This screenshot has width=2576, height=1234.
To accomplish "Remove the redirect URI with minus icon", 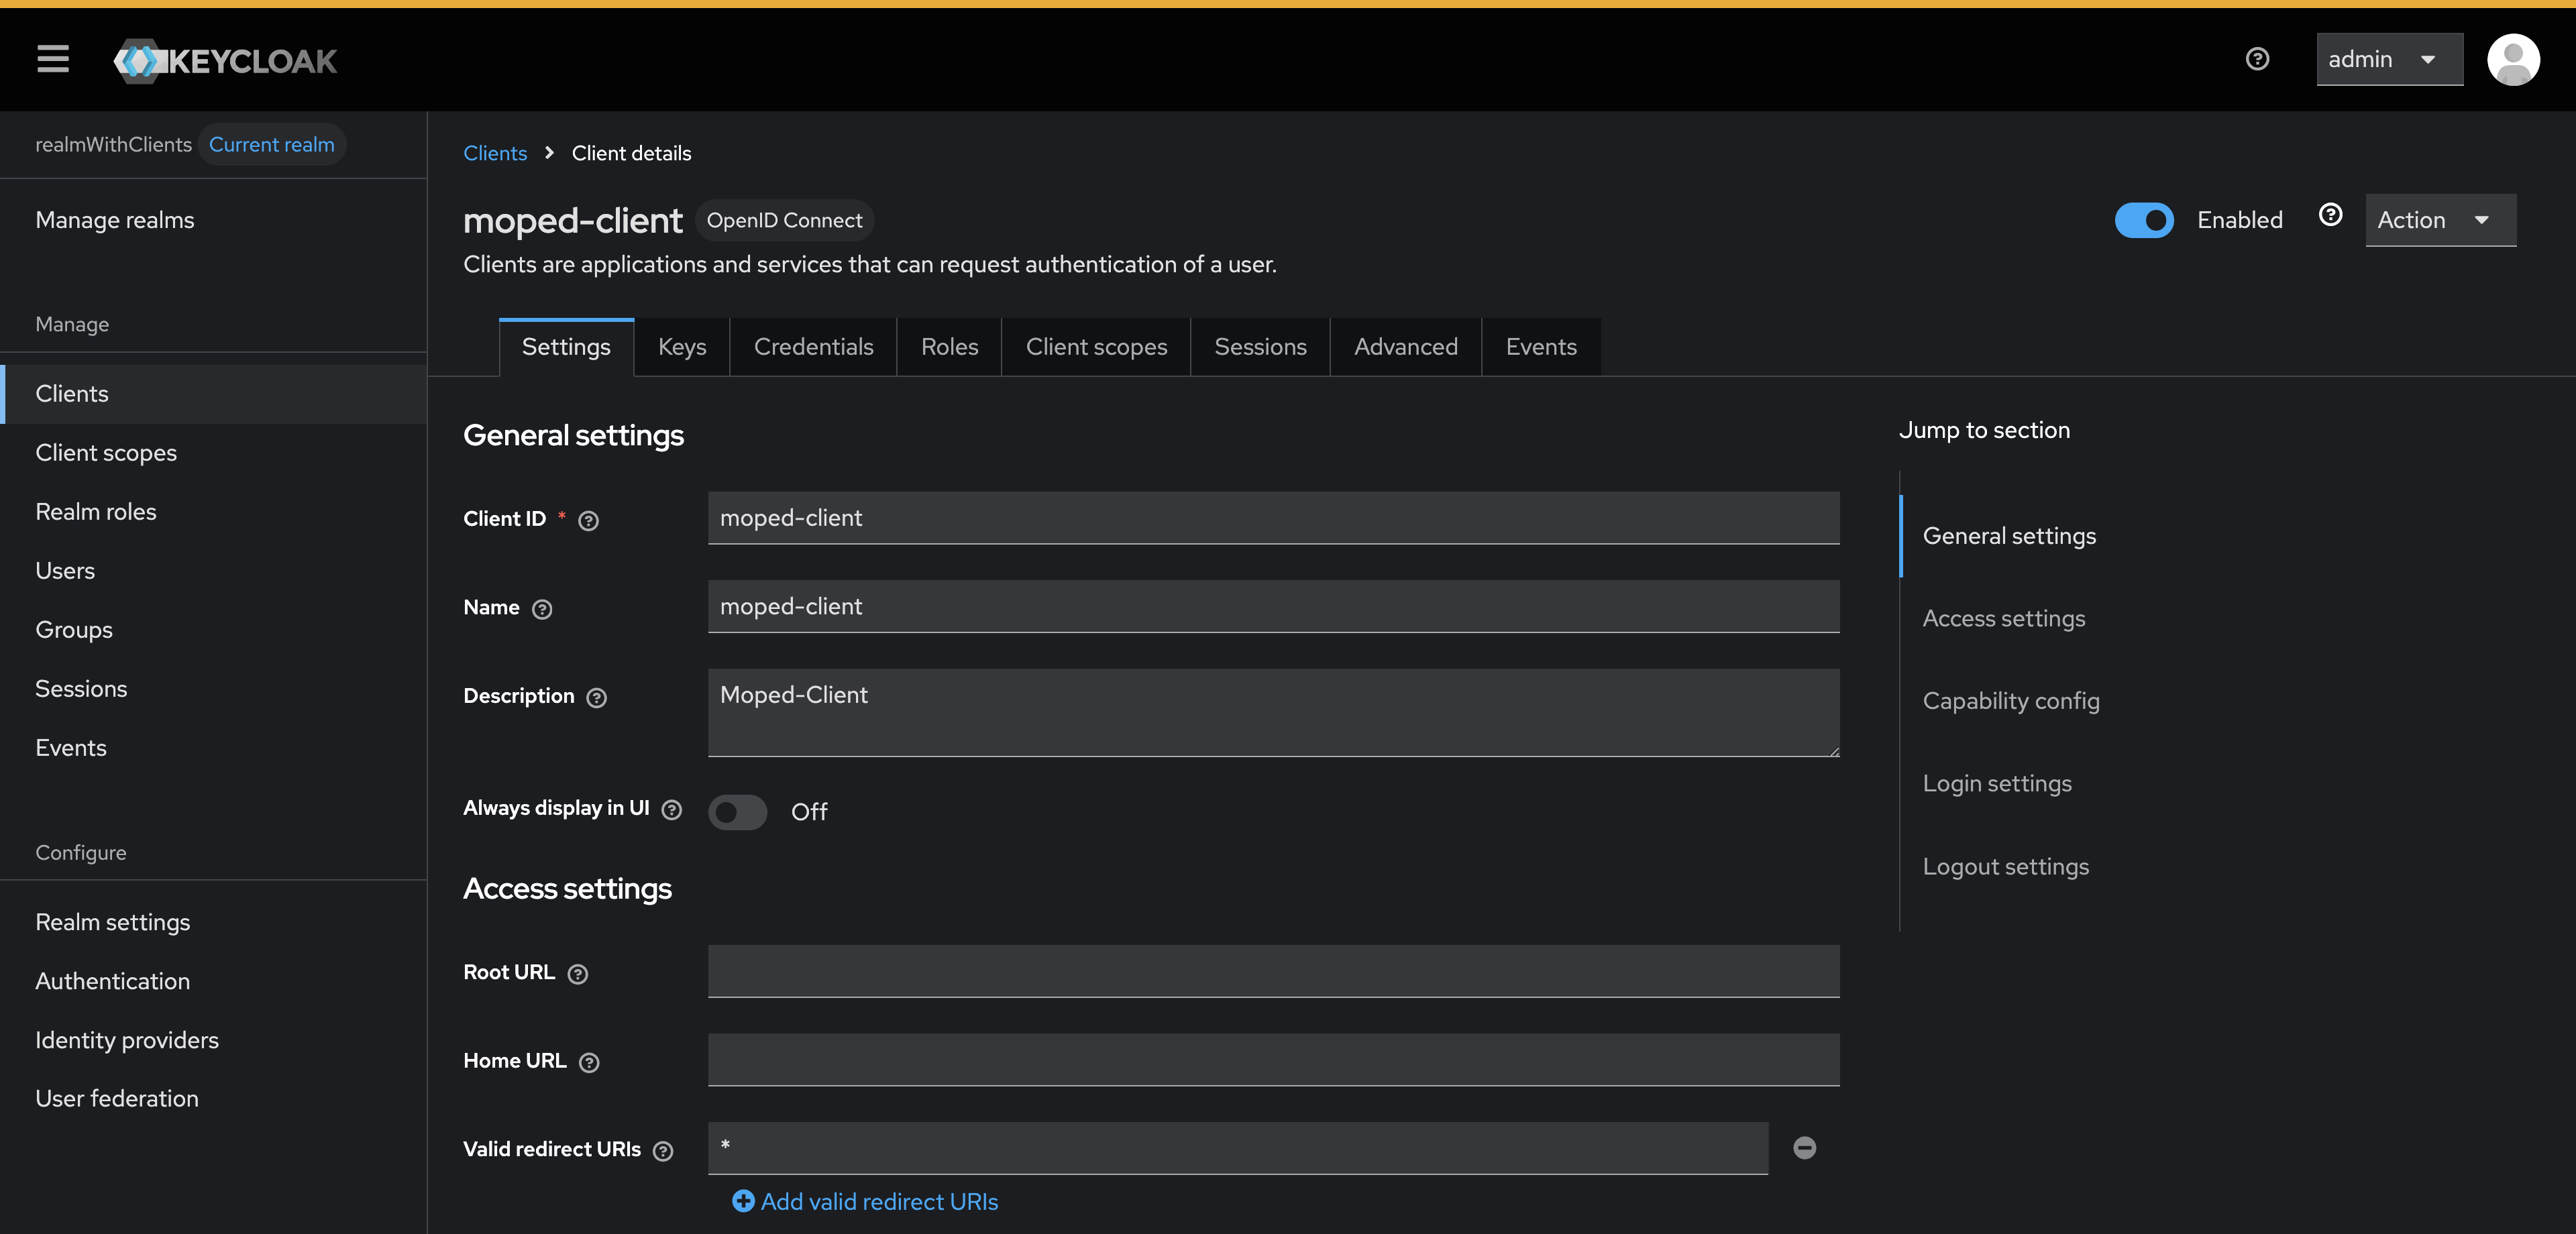I will [1804, 1148].
